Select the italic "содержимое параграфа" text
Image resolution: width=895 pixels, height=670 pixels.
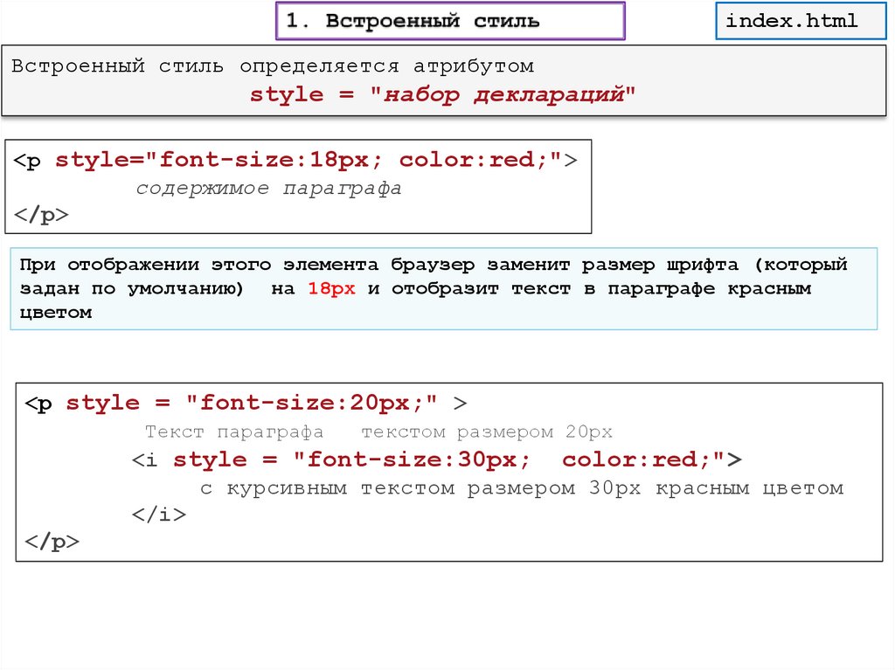point(268,189)
